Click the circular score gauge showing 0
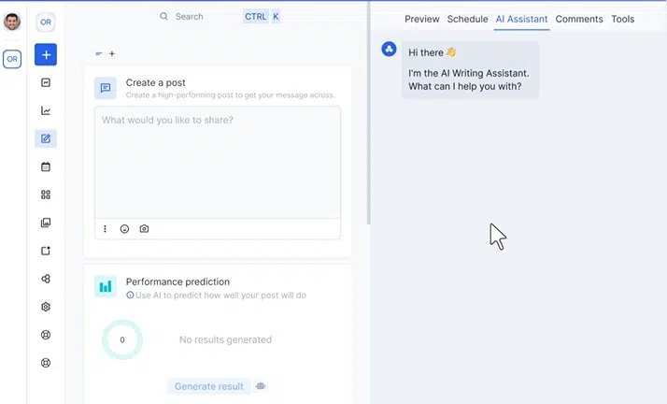The height and width of the screenshot is (404, 667). tap(122, 339)
